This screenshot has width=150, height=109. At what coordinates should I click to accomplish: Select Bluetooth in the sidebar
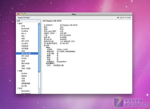25,29
